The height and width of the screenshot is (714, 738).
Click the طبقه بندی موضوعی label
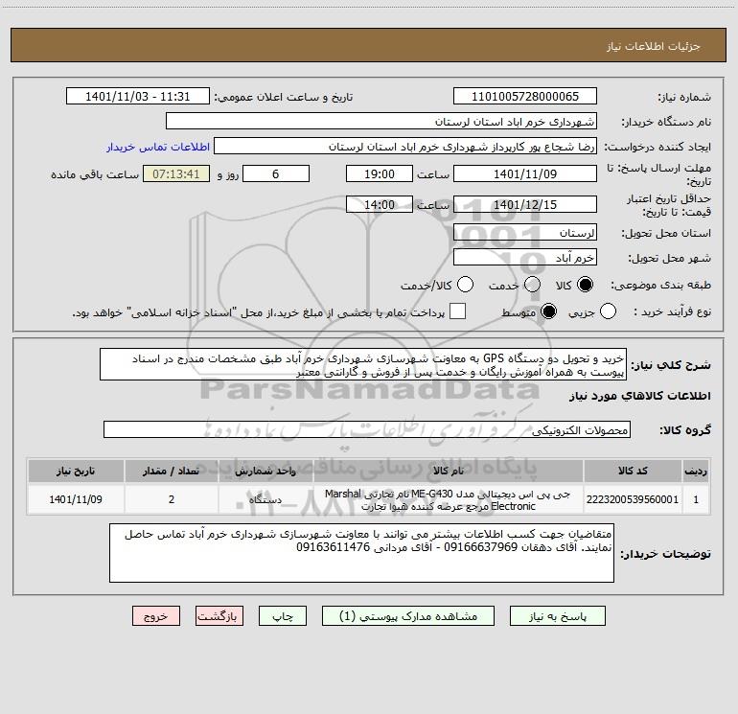pos(660,286)
